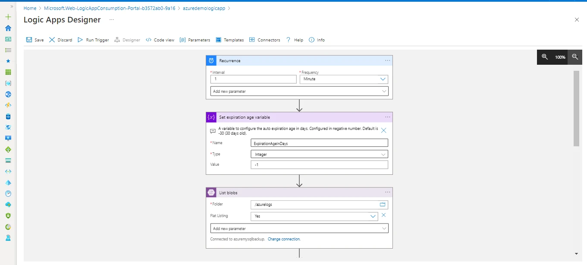The image size is (587, 265).
Task: Open the Recurrence card ellipsis menu
Action: 387,60
